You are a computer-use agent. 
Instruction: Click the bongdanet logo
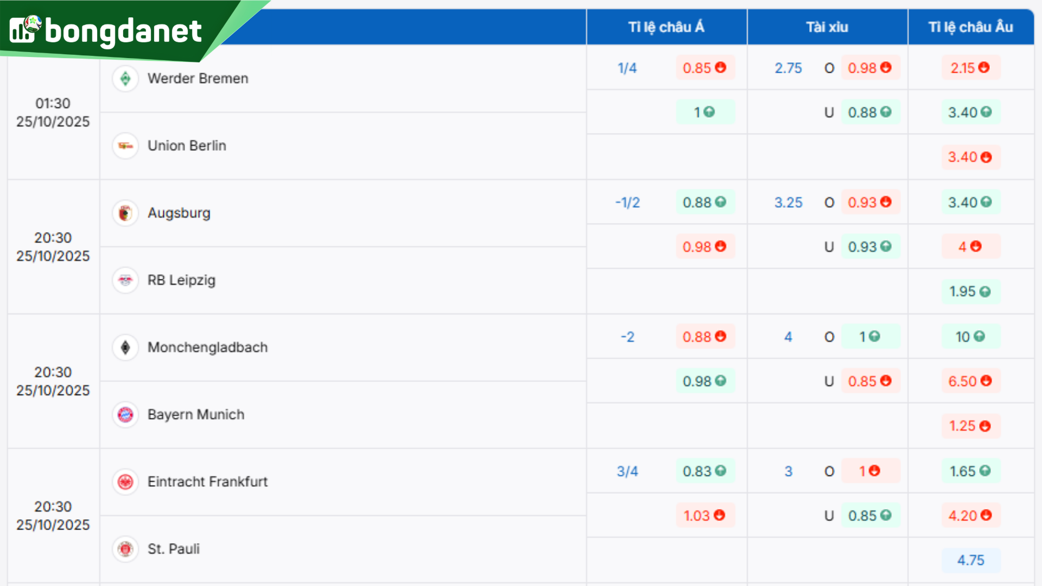[x=106, y=30]
